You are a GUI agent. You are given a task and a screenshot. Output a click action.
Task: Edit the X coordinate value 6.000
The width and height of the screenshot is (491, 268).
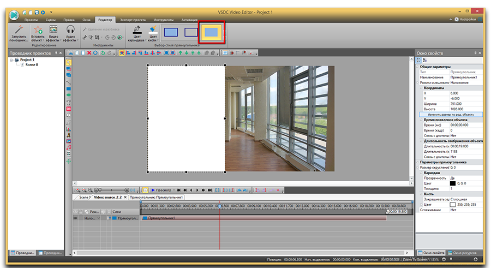(466, 93)
